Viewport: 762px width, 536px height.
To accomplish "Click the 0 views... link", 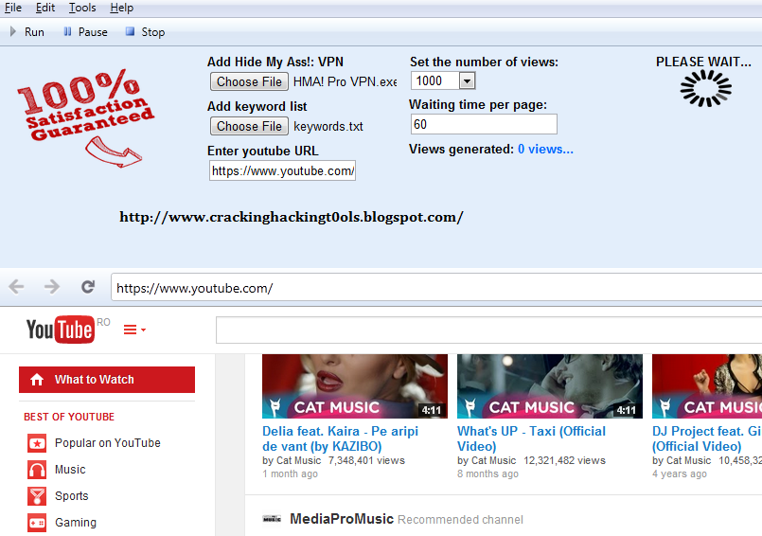I will pyautogui.click(x=545, y=150).
